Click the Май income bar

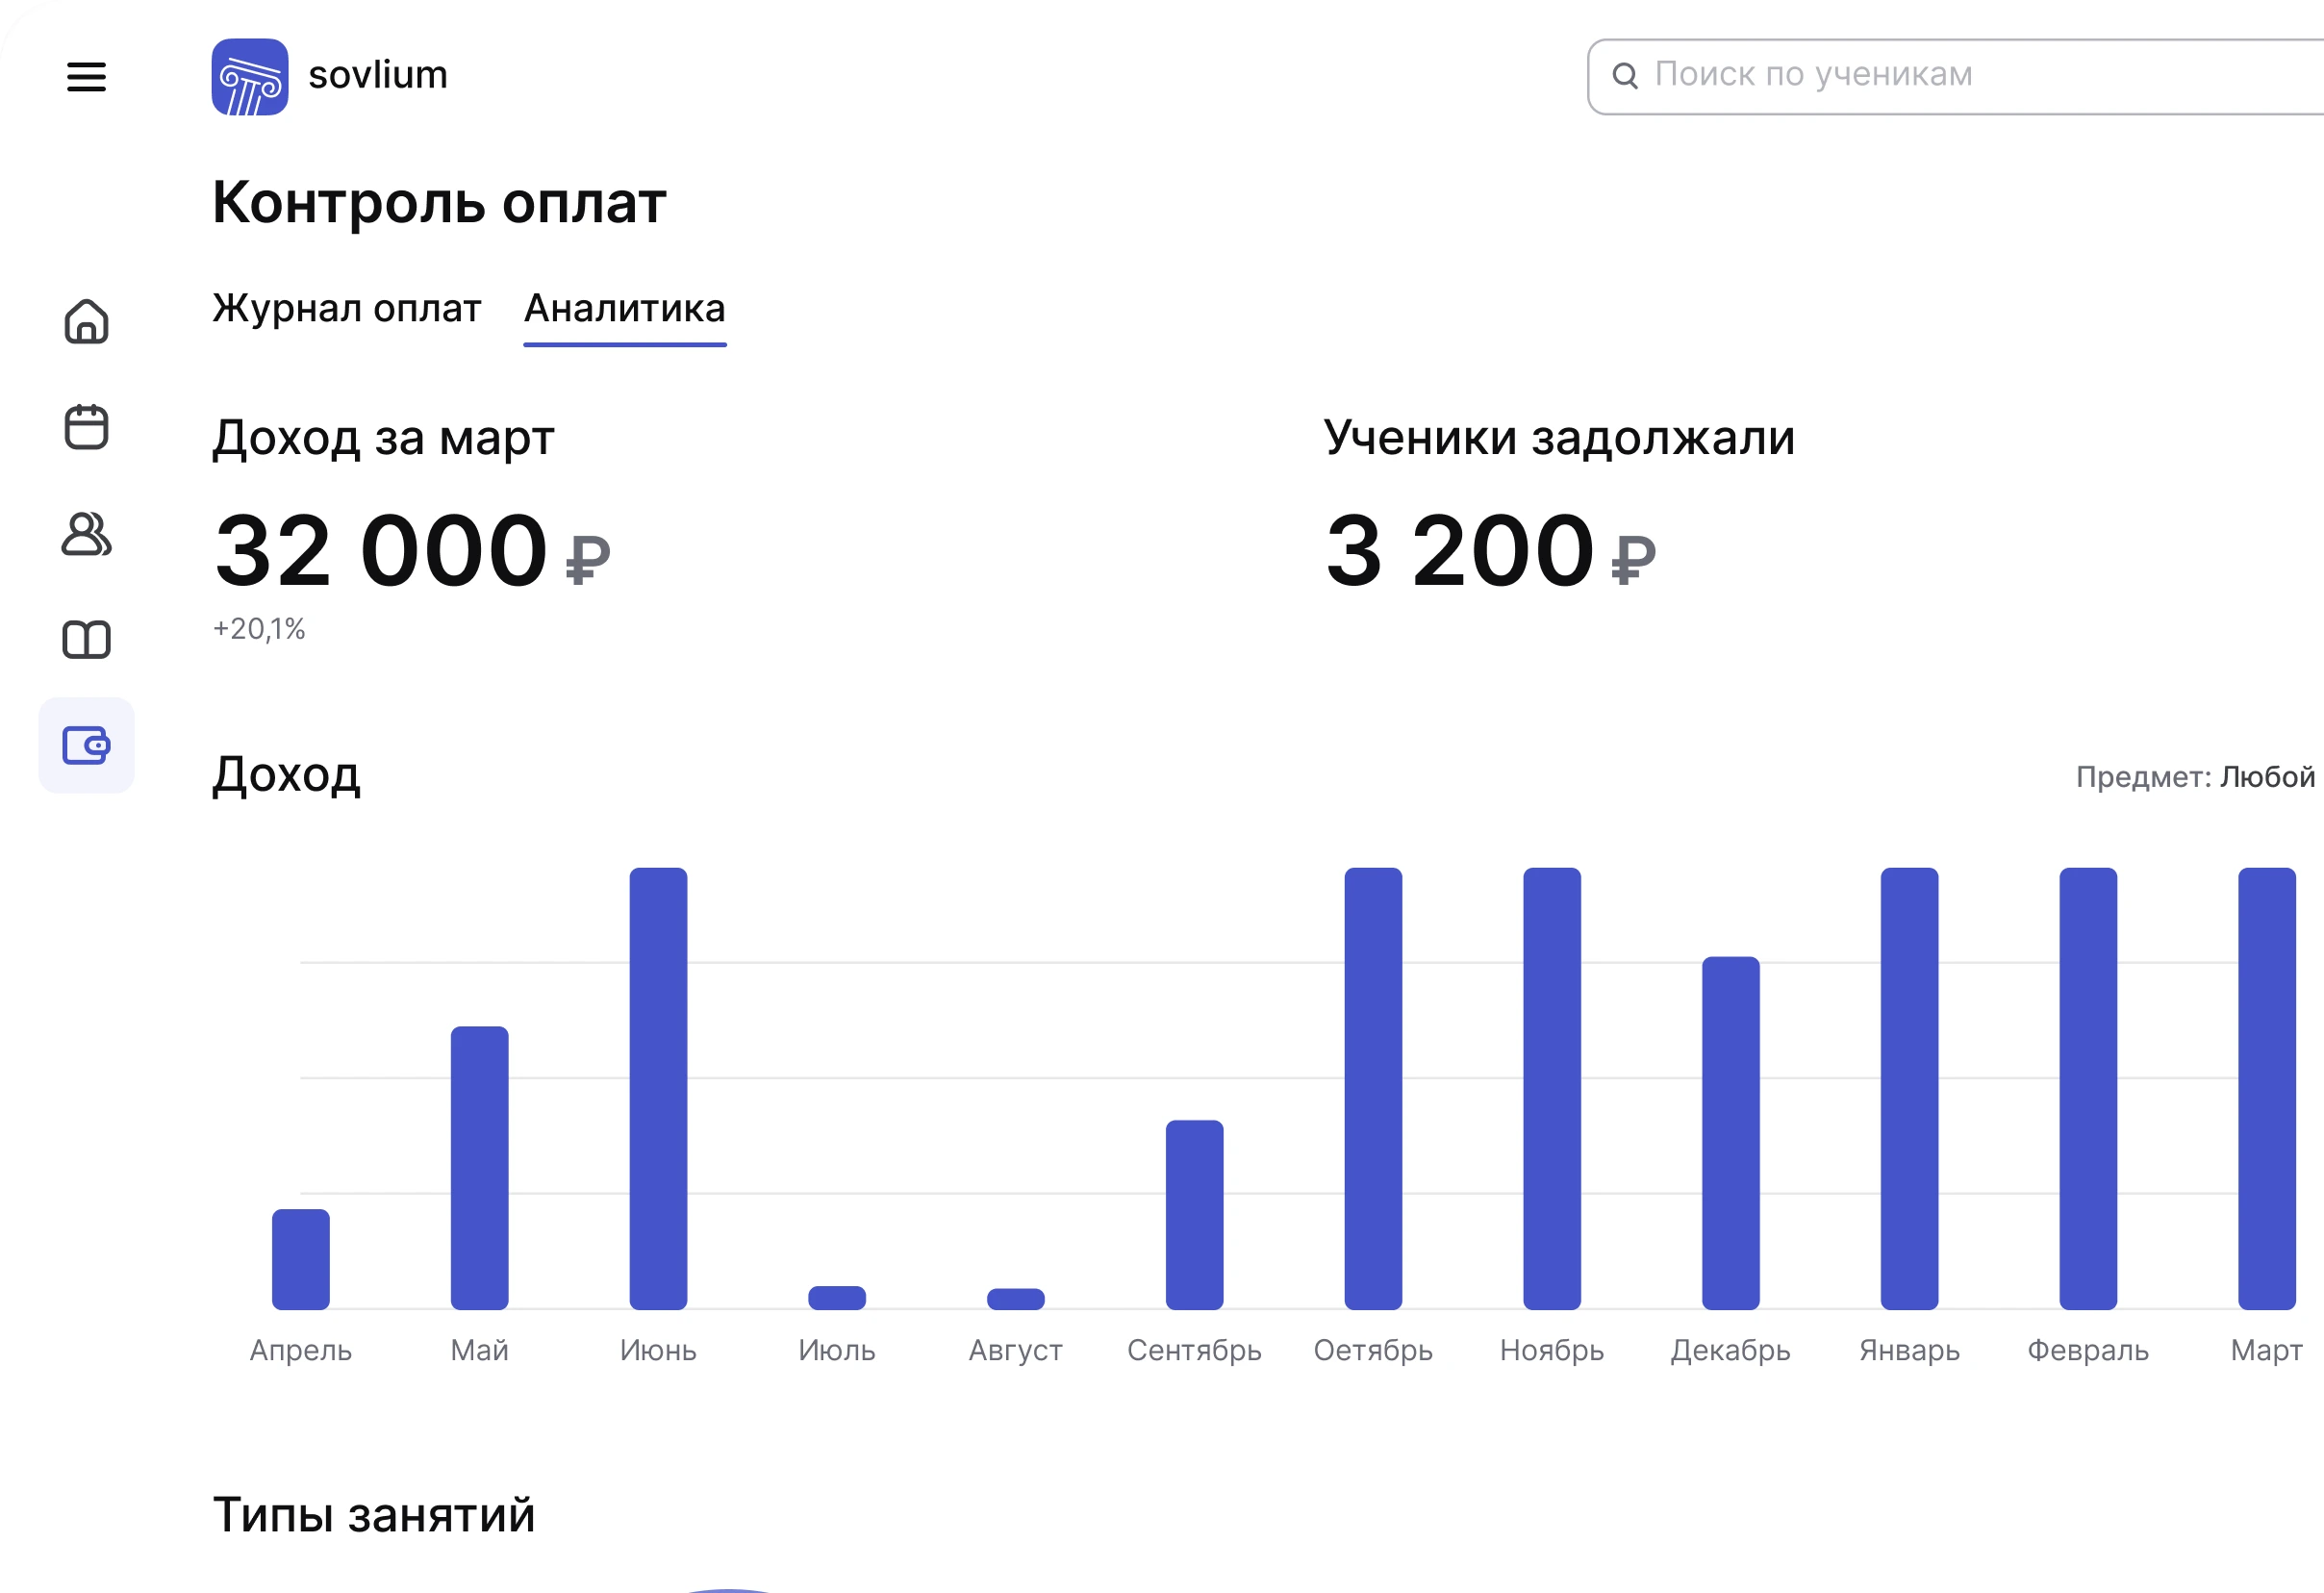click(x=479, y=1167)
